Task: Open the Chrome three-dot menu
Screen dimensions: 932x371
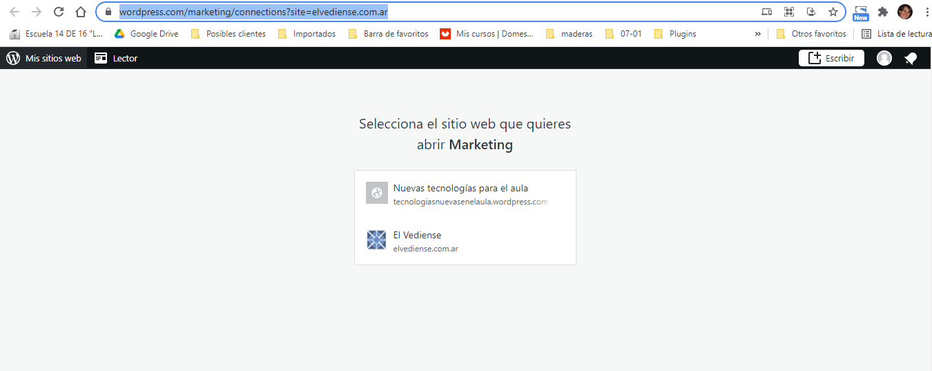Action: pos(926,12)
